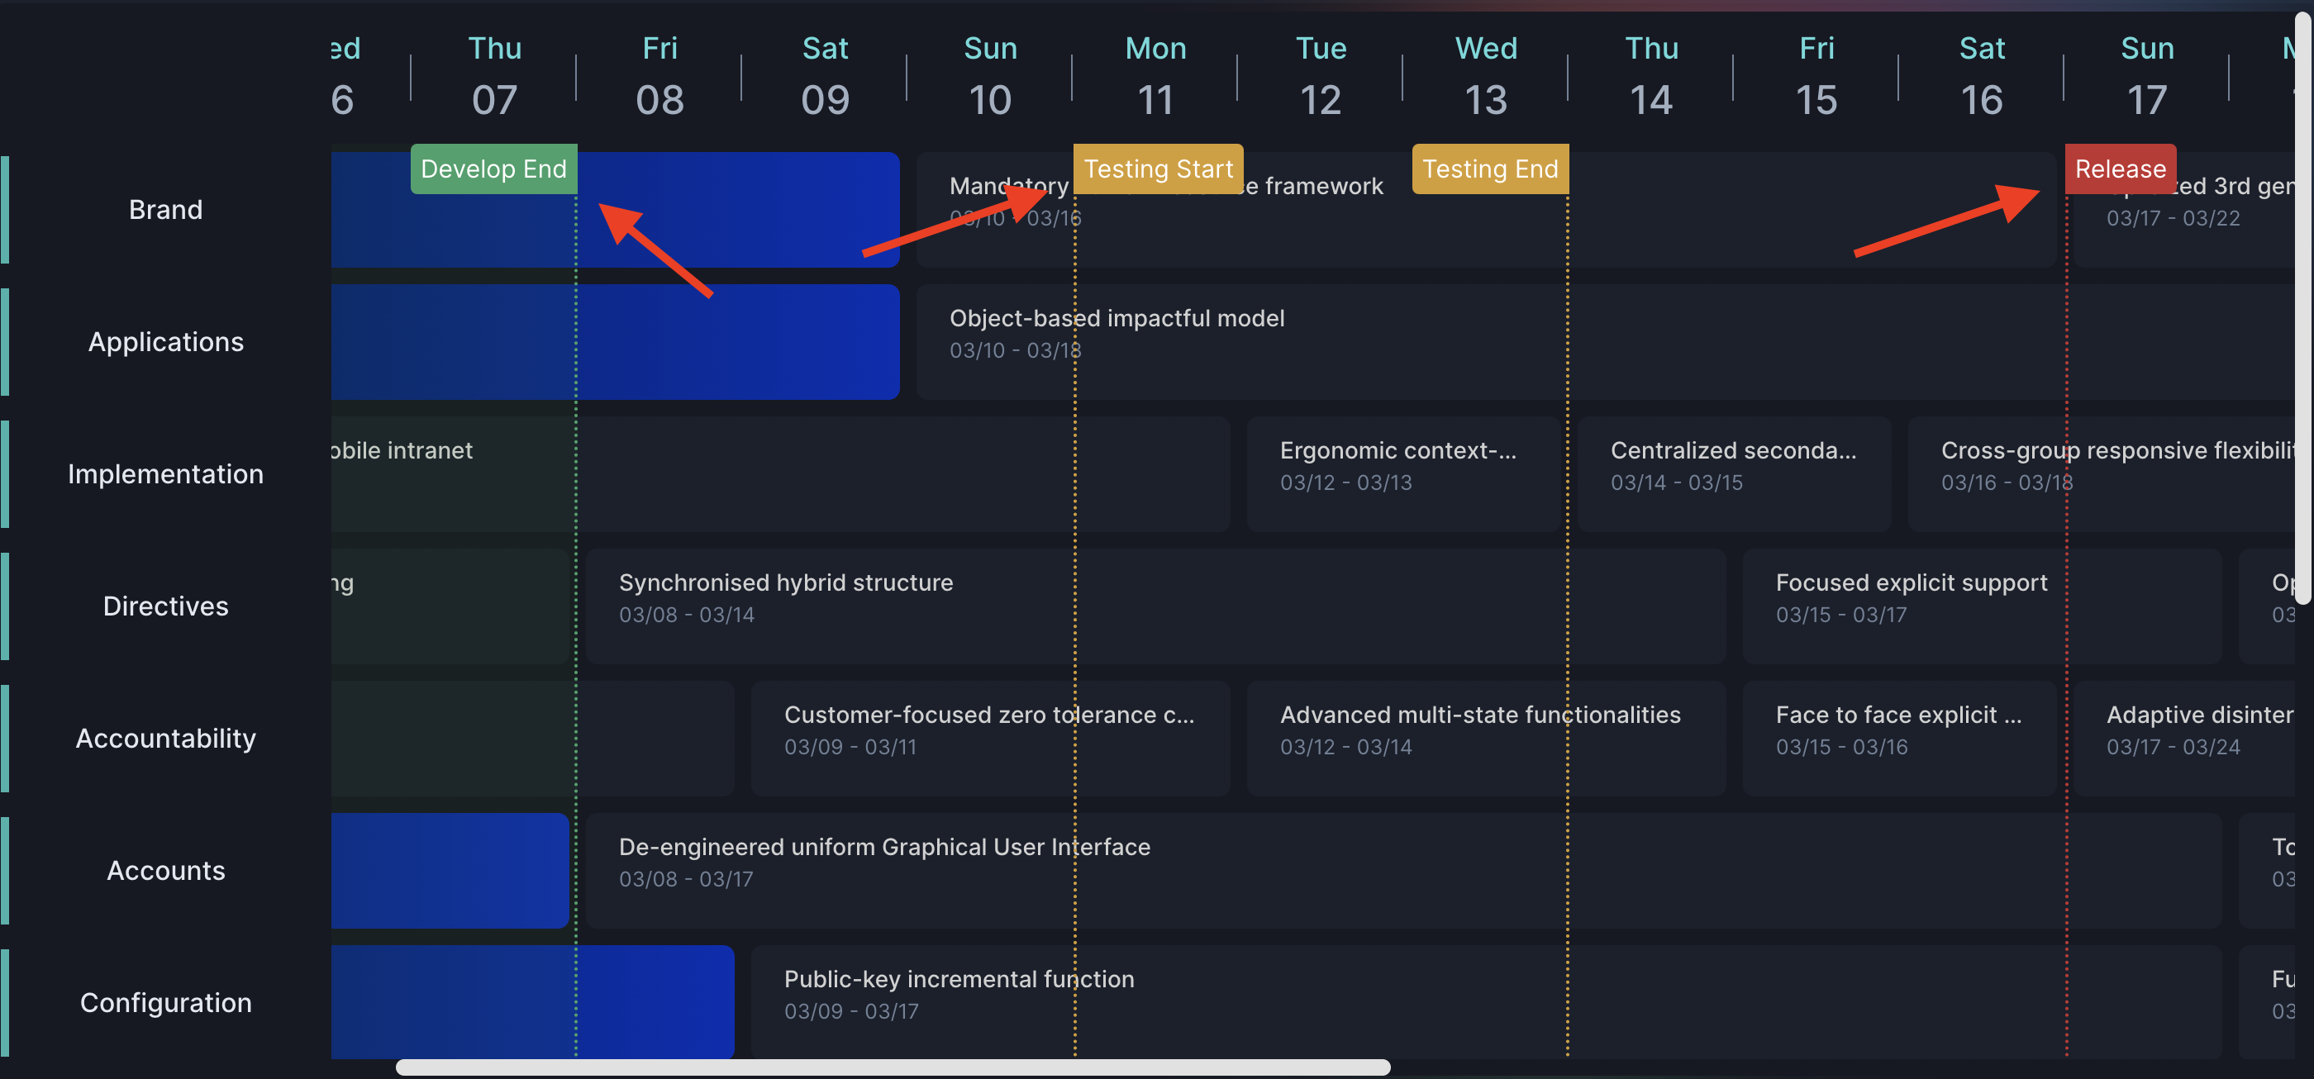The height and width of the screenshot is (1079, 2314).
Task: Select the Applications row label
Action: [x=165, y=341]
